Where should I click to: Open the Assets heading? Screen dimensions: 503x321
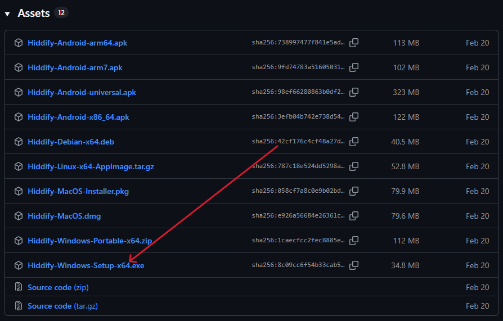[x=34, y=13]
